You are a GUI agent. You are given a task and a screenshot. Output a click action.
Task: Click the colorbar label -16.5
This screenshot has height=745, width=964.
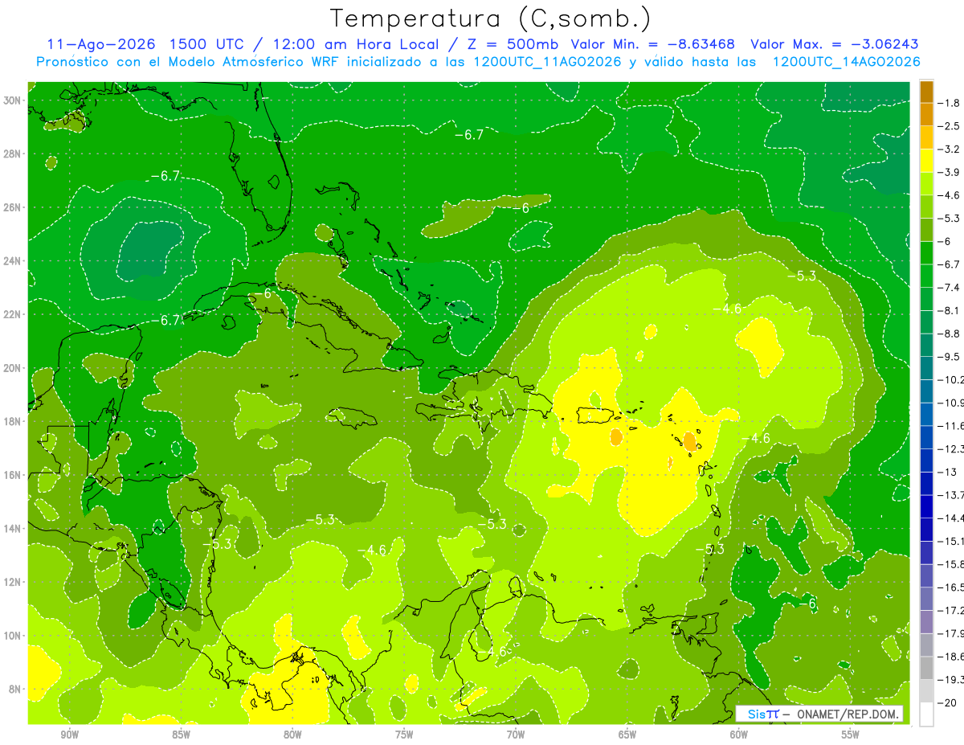point(950,587)
